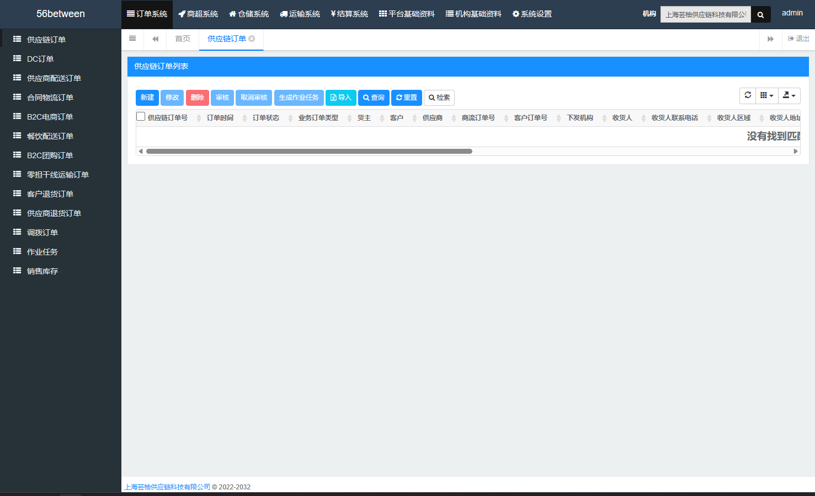The height and width of the screenshot is (496, 815).
Task: Open the 平台基础资料 top menu
Action: 407,14
